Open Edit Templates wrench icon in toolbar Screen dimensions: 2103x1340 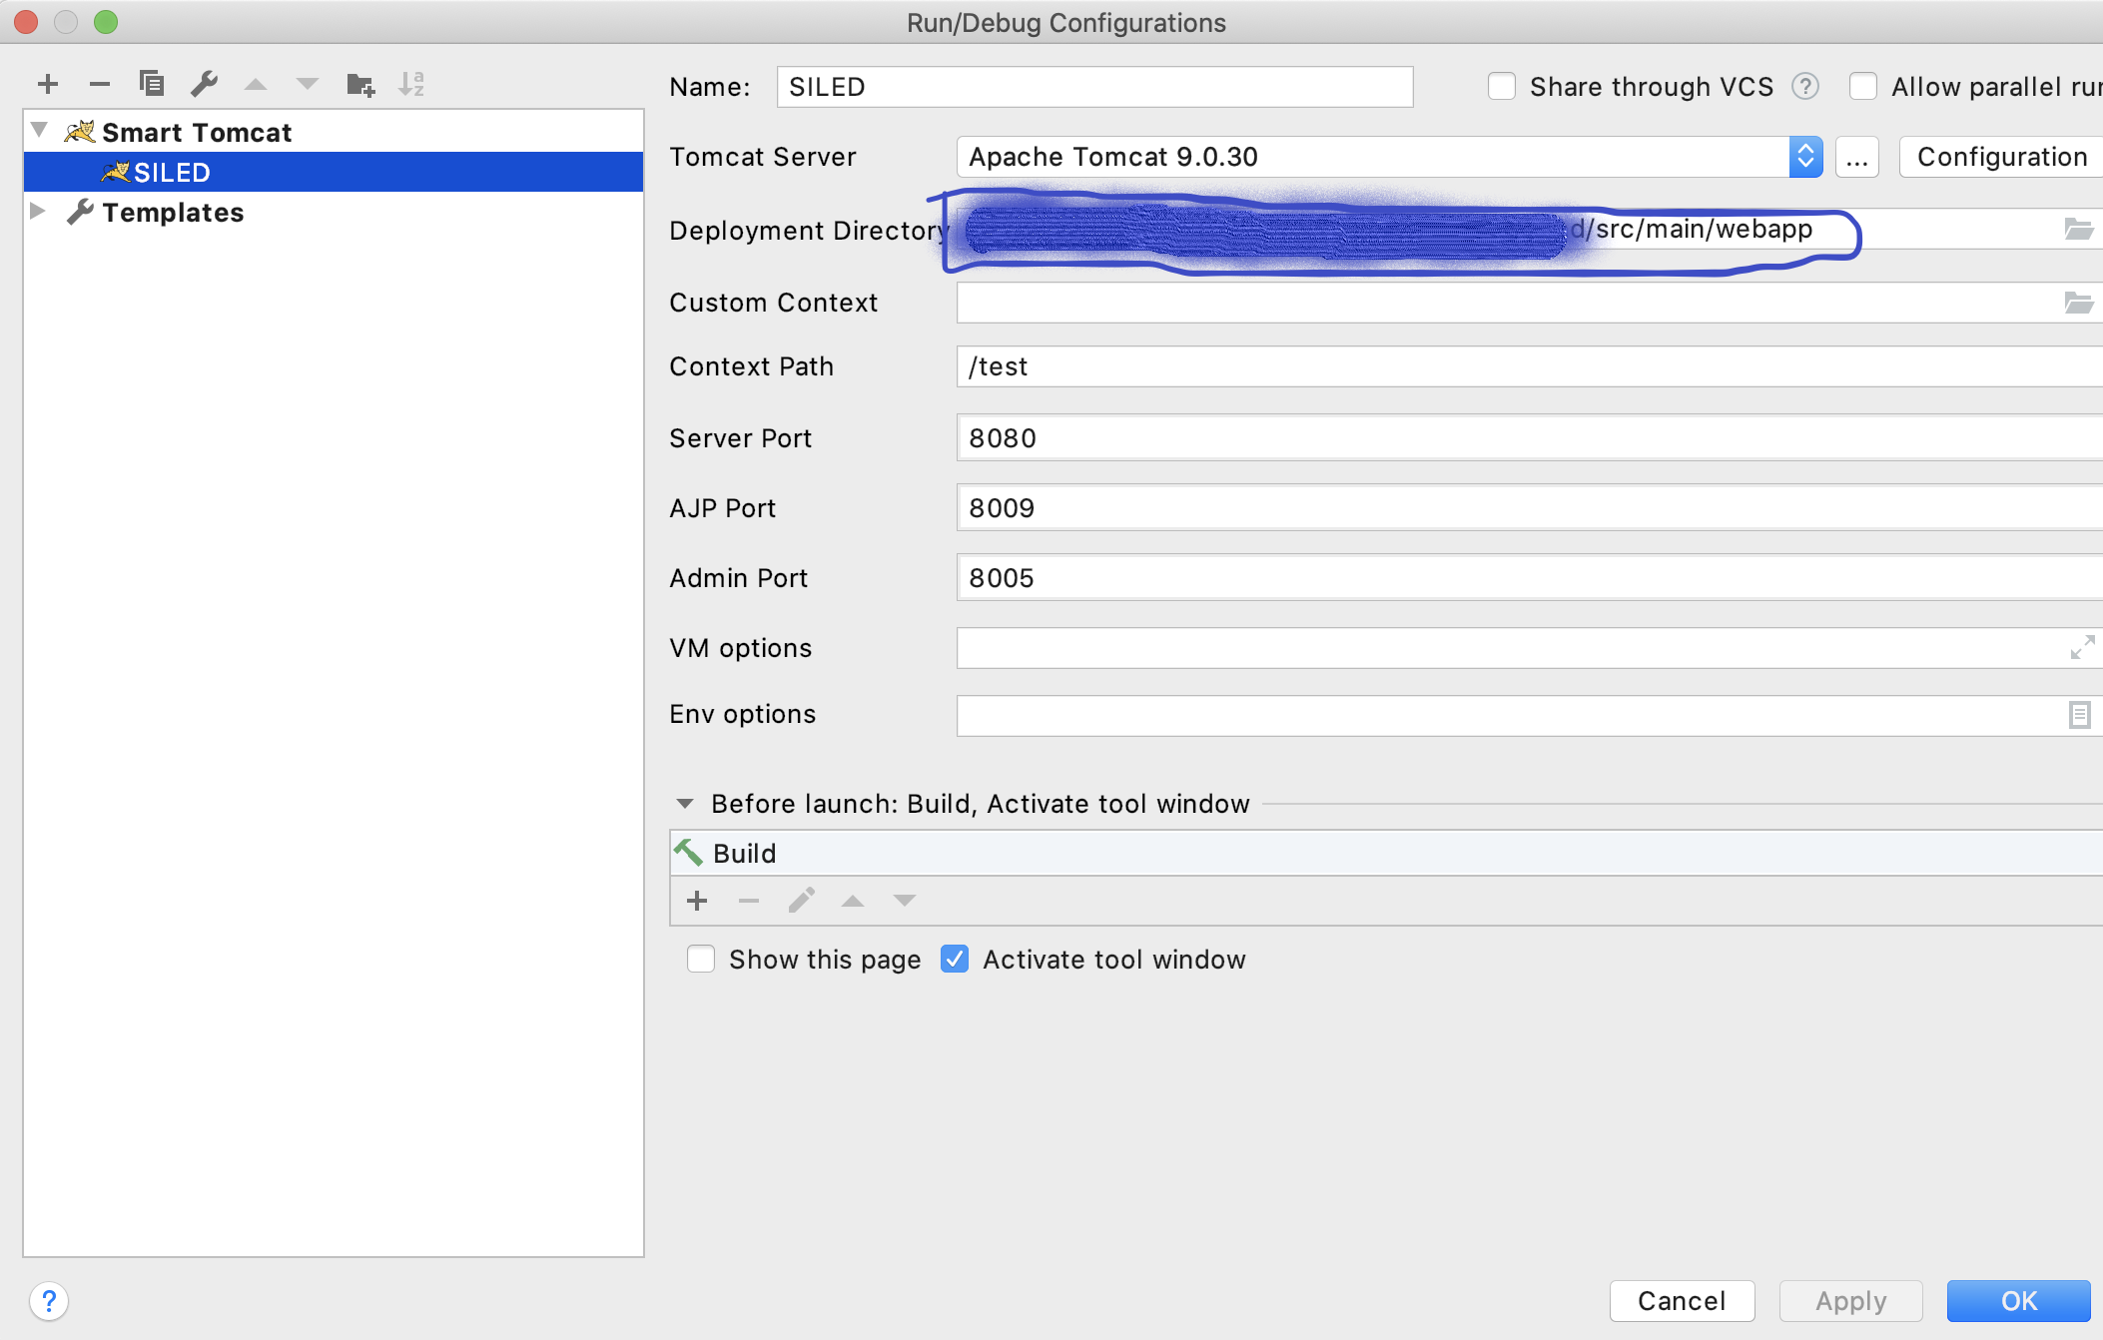pos(204,84)
